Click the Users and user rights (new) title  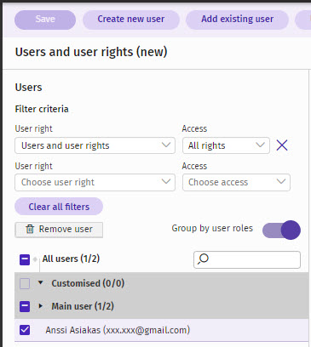click(91, 52)
